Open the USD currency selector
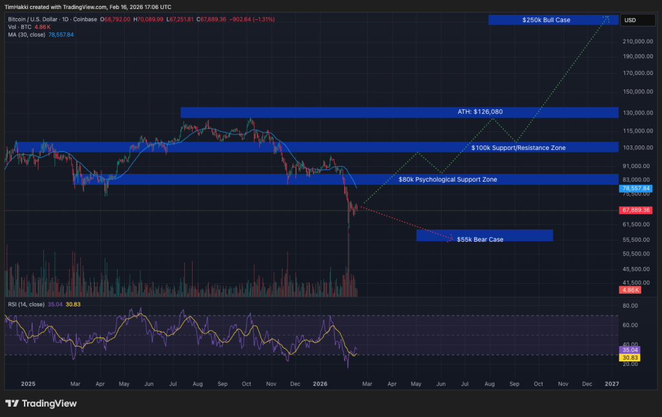The width and height of the screenshot is (662, 417). tap(629, 20)
